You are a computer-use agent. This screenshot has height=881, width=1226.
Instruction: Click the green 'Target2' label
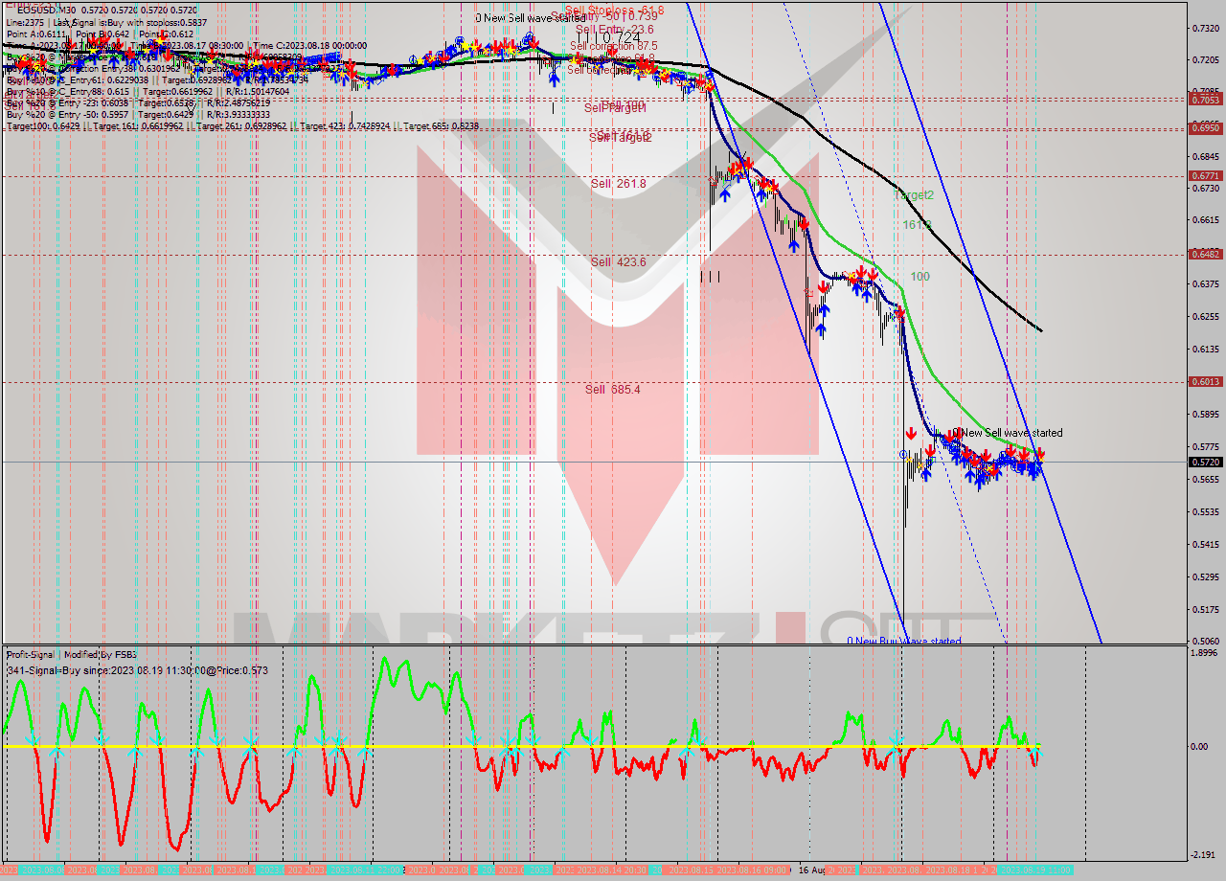point(914,194)
